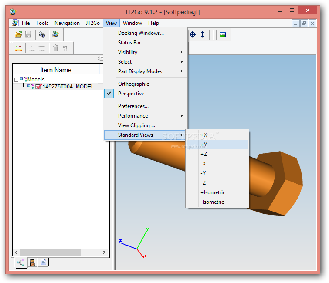Screen dimensions: 329x283
Task: Click the trash can delete icon
Action: (55, 48)
